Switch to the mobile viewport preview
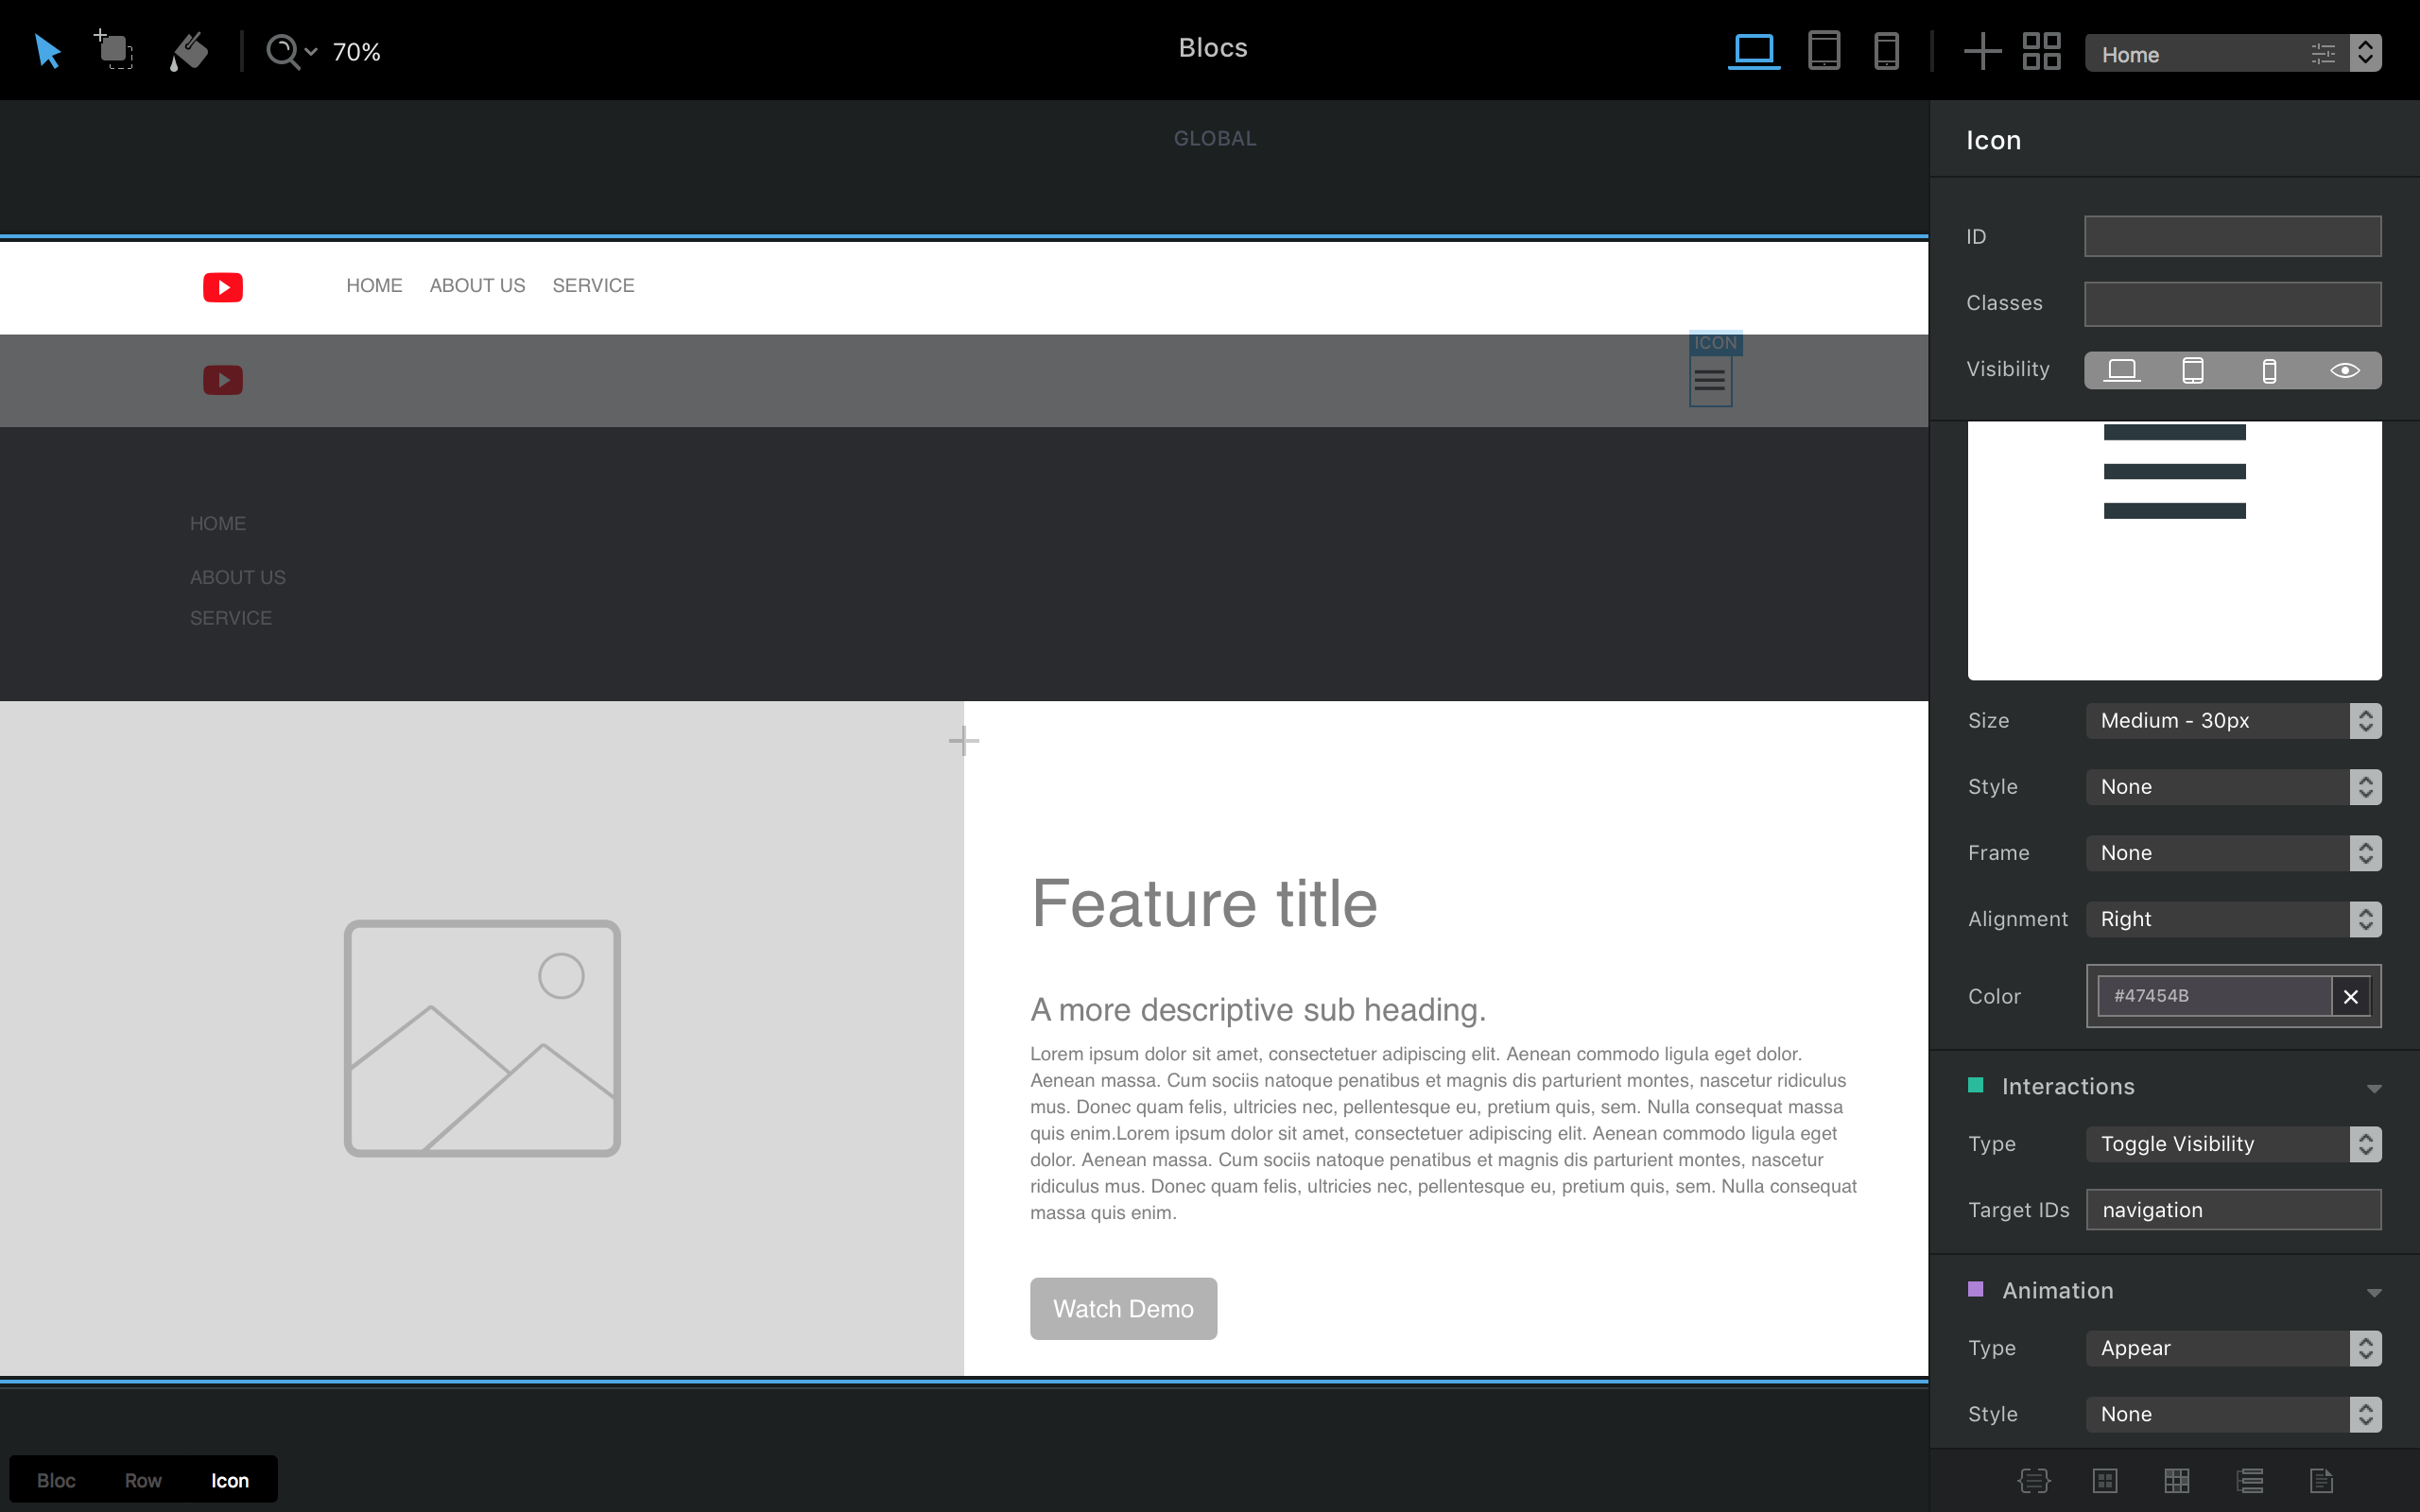The image size is (2420, 1512). pyautogui.click(x=1886, y=50)
